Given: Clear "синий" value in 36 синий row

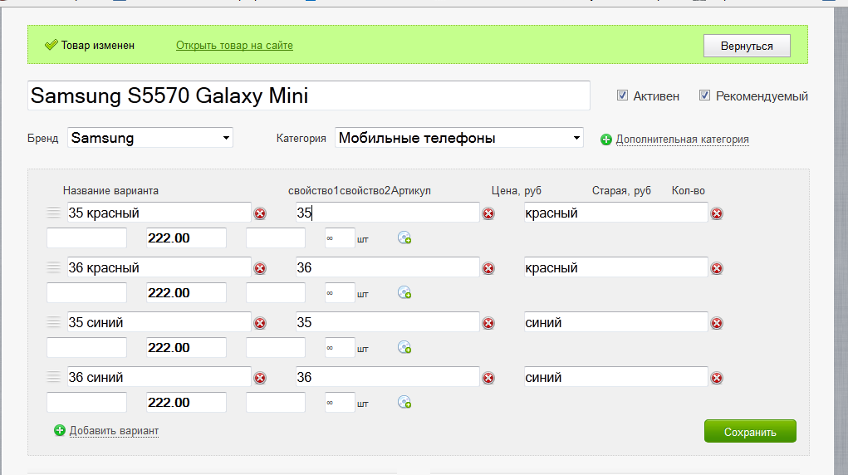Looking at the screenshot, I should tap(717, 378).
